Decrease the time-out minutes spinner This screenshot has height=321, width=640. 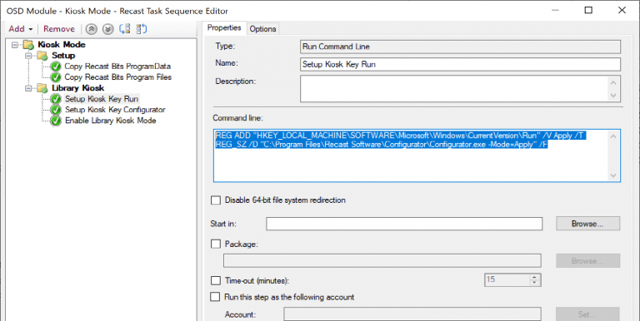tap(535, 283)
